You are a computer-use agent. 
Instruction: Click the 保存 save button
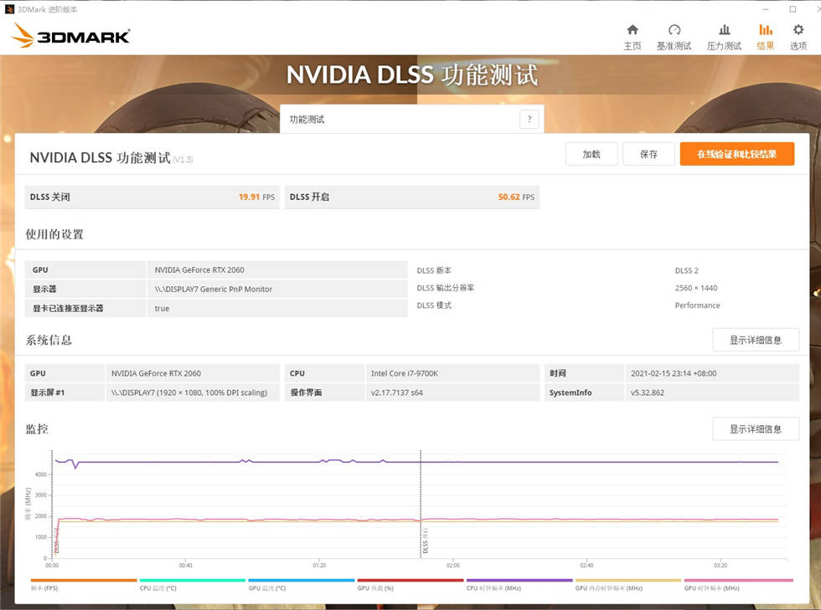[x=648, y=154]
